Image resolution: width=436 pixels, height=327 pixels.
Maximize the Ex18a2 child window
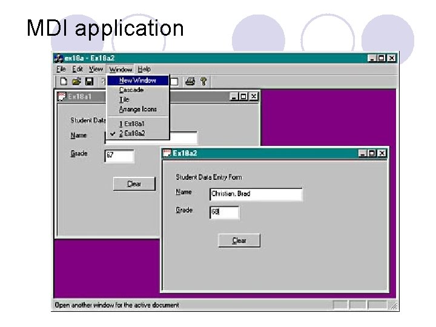coord(372,153)
